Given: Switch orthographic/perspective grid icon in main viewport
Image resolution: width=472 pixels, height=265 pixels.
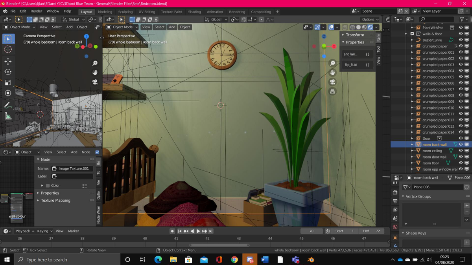Looking at the screenshot, I should coord(332,91).
